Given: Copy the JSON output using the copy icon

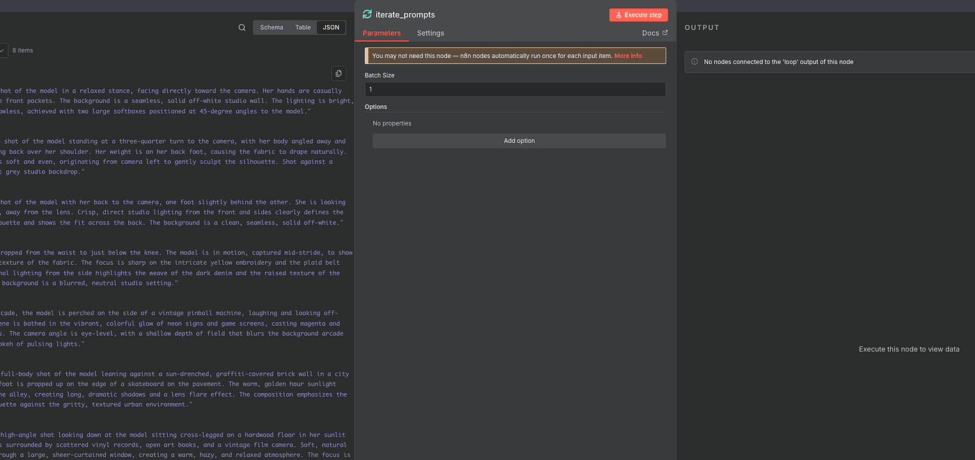Looking at the screenshot, I should [338, 73].
